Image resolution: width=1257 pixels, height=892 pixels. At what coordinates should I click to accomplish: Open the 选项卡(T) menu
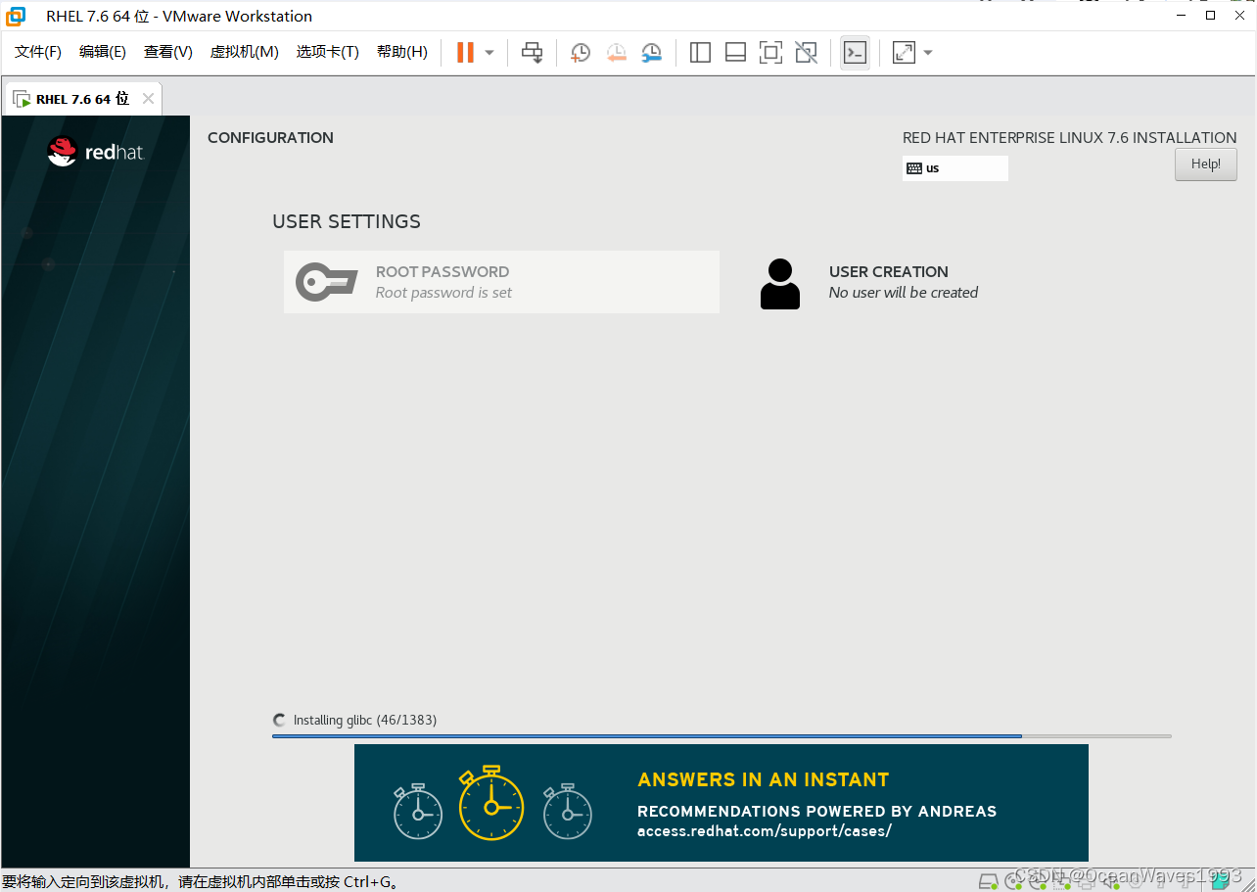click(x=328, y=52)
